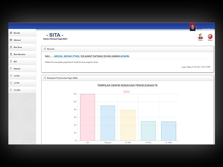Click the ICP document icon in sidebar
Screen dimensions: 223x167
(x=11, y=62)
